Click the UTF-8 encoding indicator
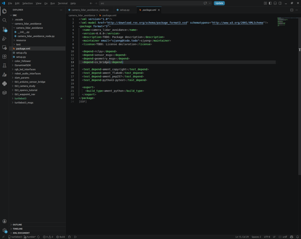301x239 pixels. coord(267,237)
